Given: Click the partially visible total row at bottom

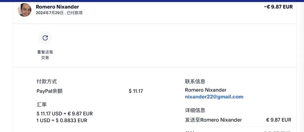Looking at the screenshot, I should point(238,131).
